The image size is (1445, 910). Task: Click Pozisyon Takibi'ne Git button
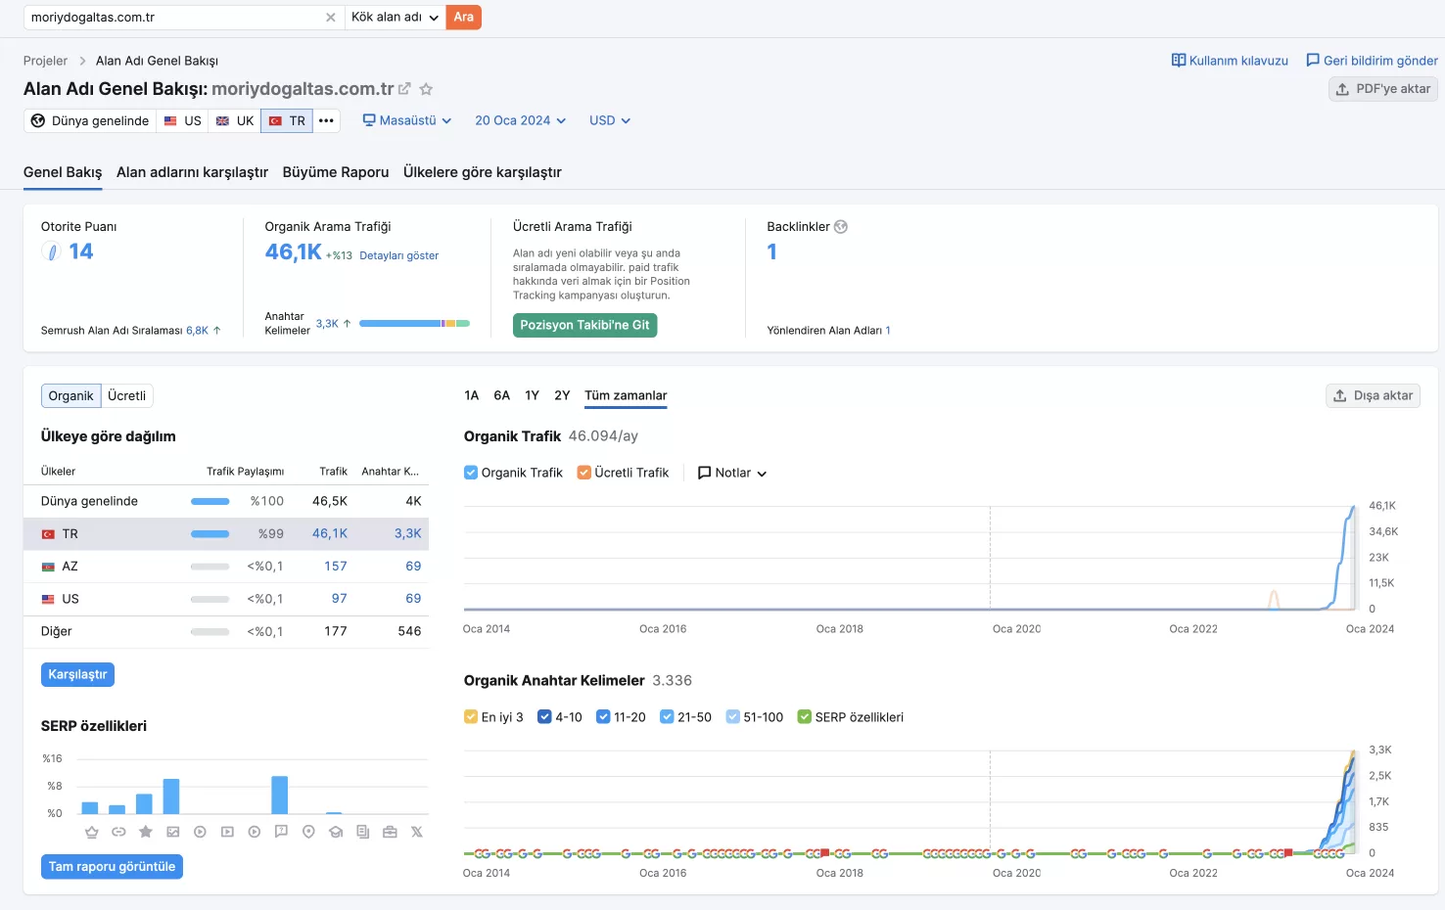click(x=584, y=326)
